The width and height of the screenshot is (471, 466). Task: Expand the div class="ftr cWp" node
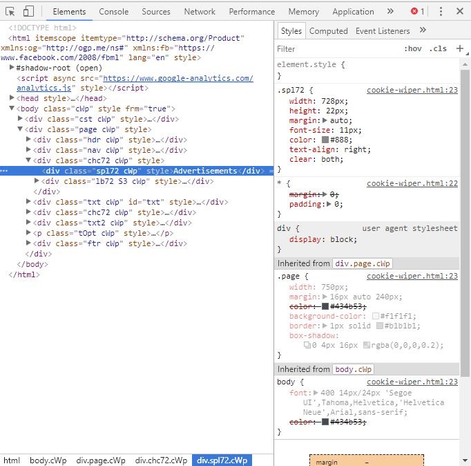[28, 243]
